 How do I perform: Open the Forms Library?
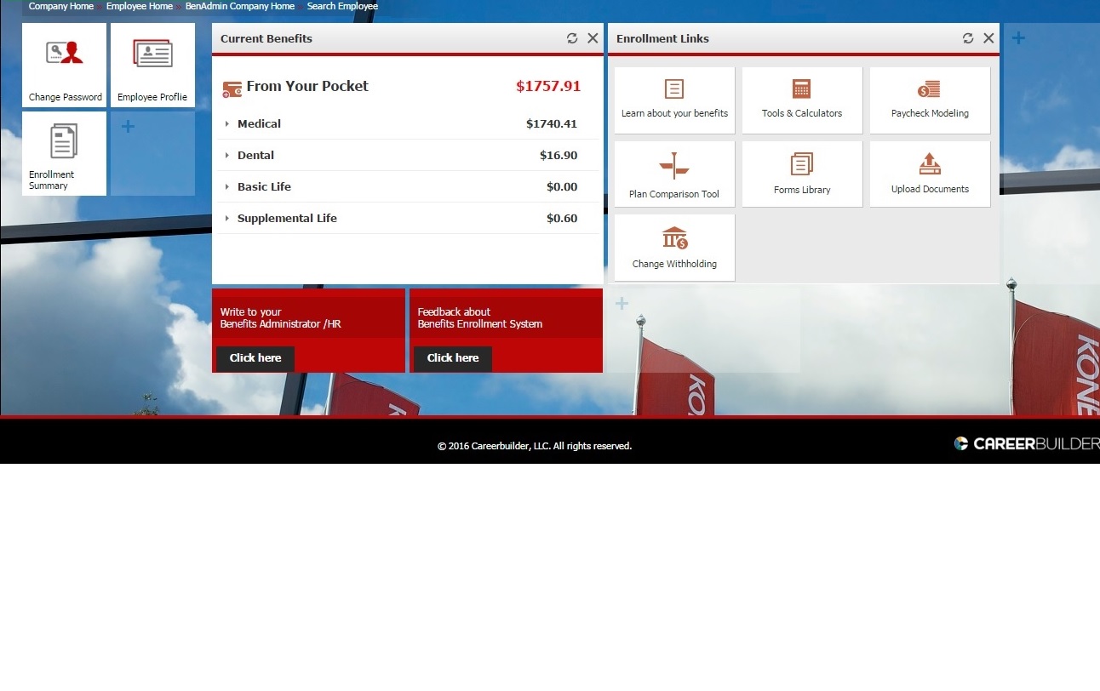pos(802,174)
